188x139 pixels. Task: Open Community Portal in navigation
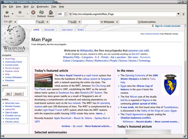pos(14,62)
